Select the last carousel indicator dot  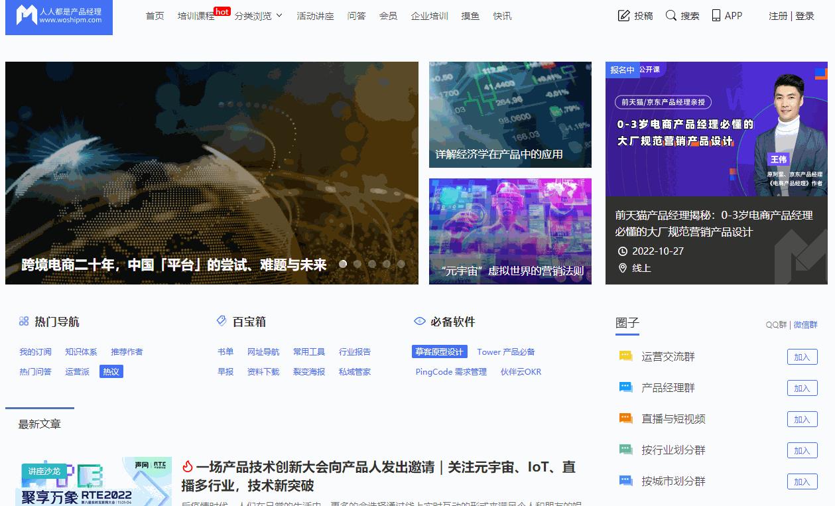click(x=401, y=263)
